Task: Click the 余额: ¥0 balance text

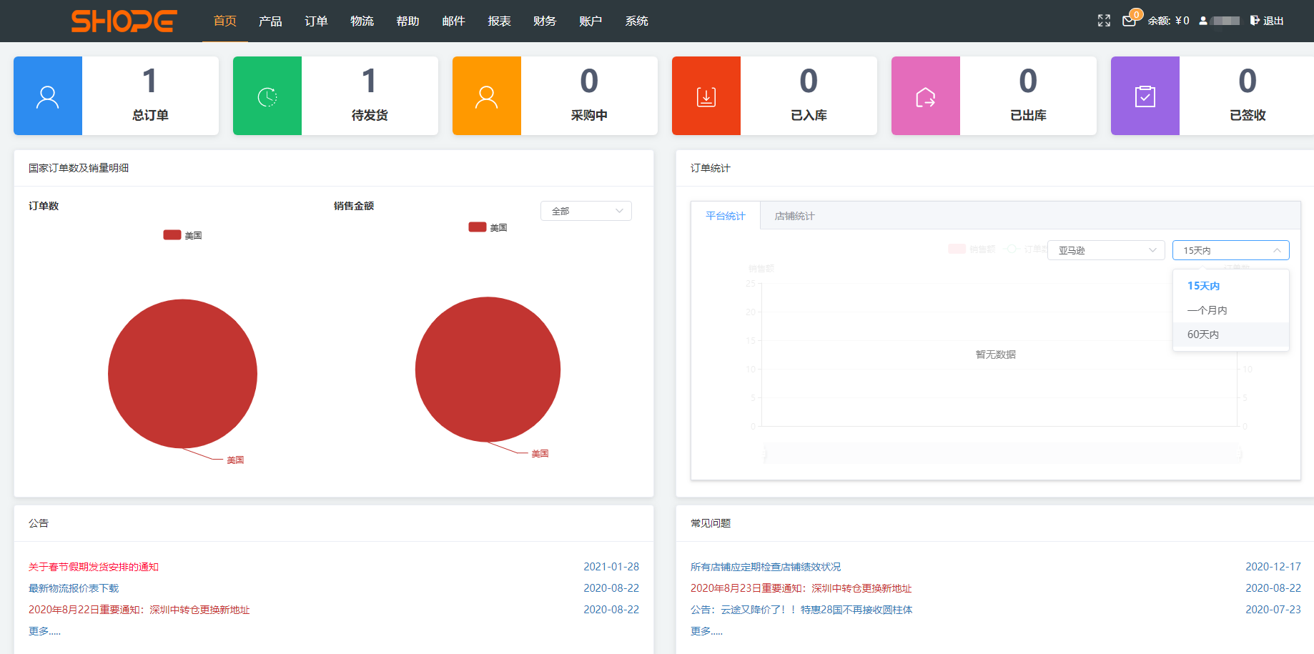Action: pyautogui.click(x=1168, y=21)
